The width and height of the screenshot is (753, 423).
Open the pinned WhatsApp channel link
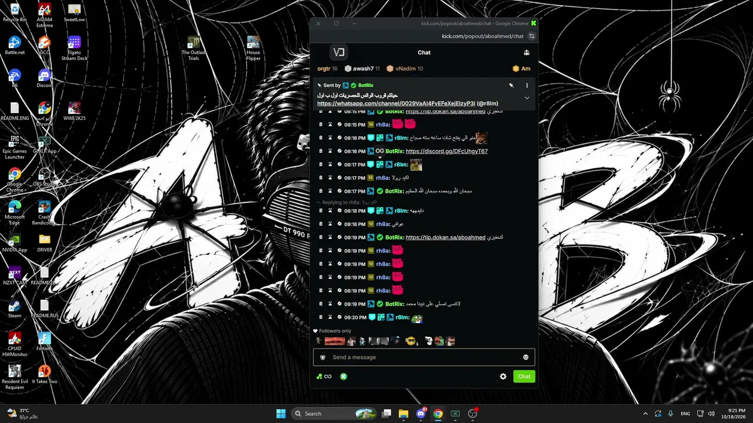click(396, 103)
